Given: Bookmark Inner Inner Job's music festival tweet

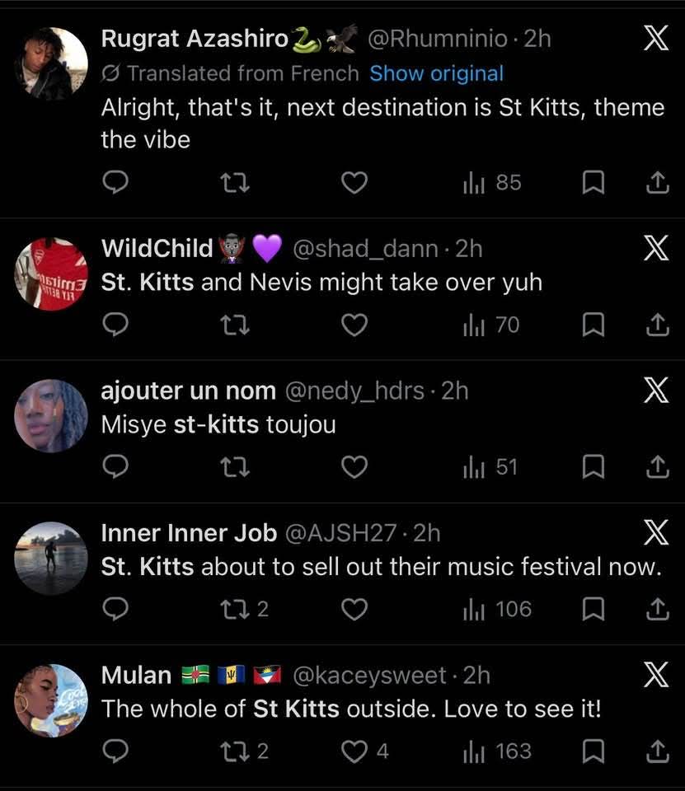Looking at the screenshot, I should (594, 609).
